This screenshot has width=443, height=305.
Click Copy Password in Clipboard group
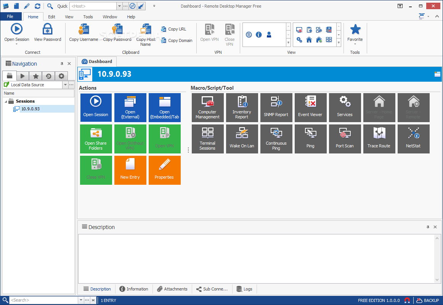click(x=117, y=33)
